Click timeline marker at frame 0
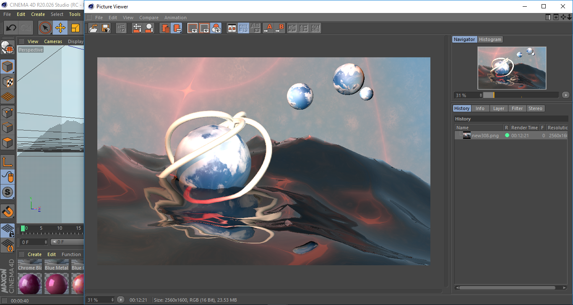 [x=23, y=228]
